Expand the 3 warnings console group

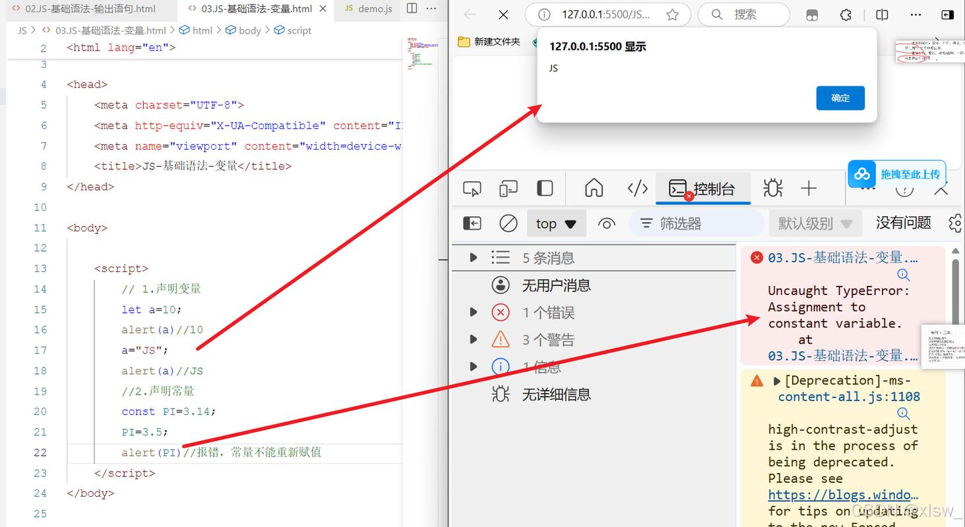474,339
